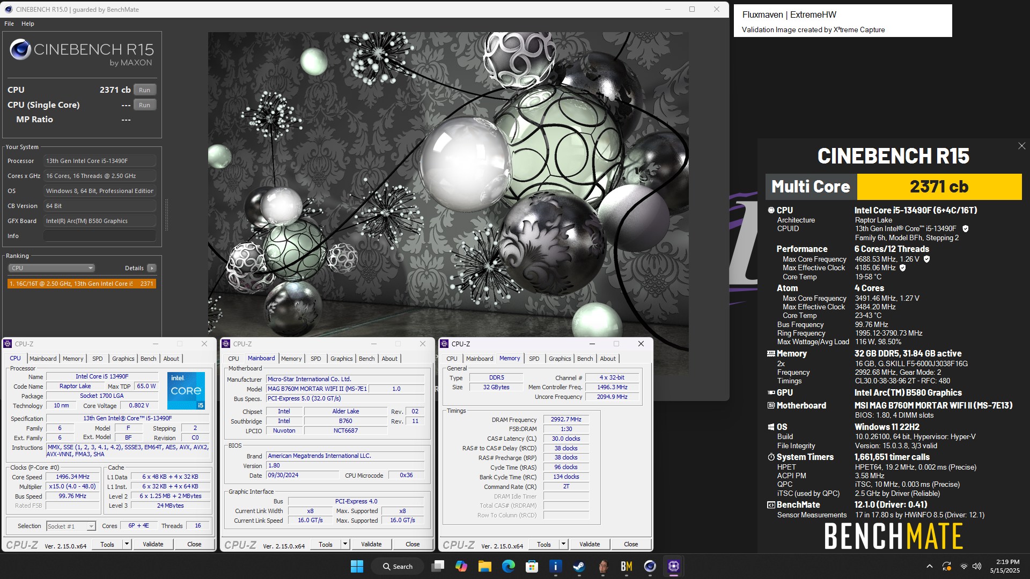This screenshot has height=579, width=1030.
Task: Expand Ranking Details arrow button
Action: (x=151, y=268)
